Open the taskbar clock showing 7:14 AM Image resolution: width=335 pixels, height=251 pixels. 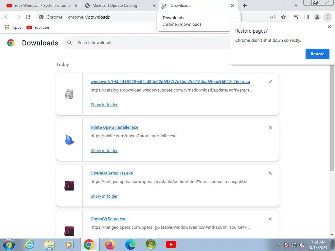pyautogui.click(x=318, y=245)
